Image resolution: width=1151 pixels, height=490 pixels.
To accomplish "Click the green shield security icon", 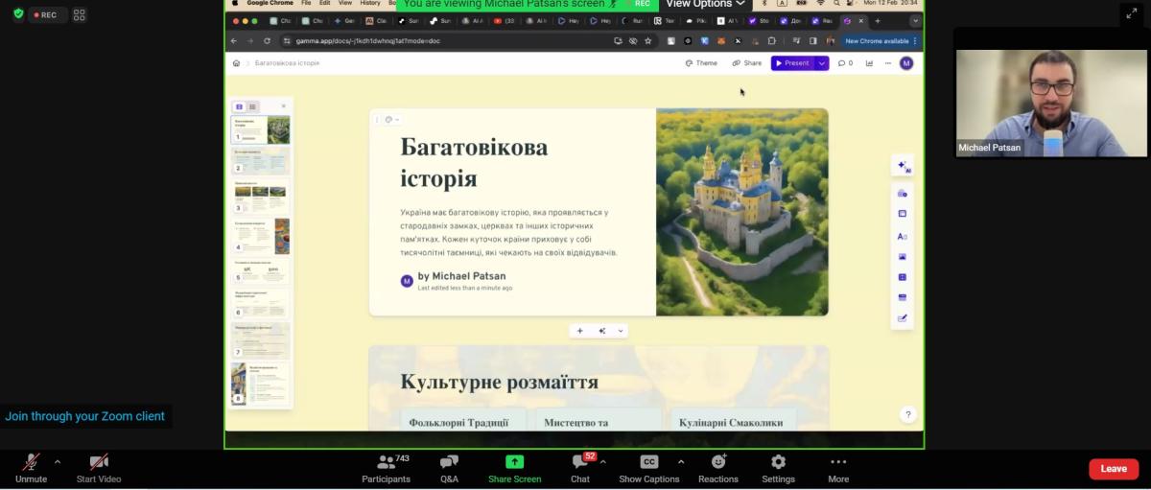I will 17,14.
